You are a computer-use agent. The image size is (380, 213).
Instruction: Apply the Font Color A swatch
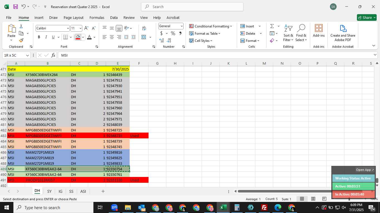click(x=89, y=37)
